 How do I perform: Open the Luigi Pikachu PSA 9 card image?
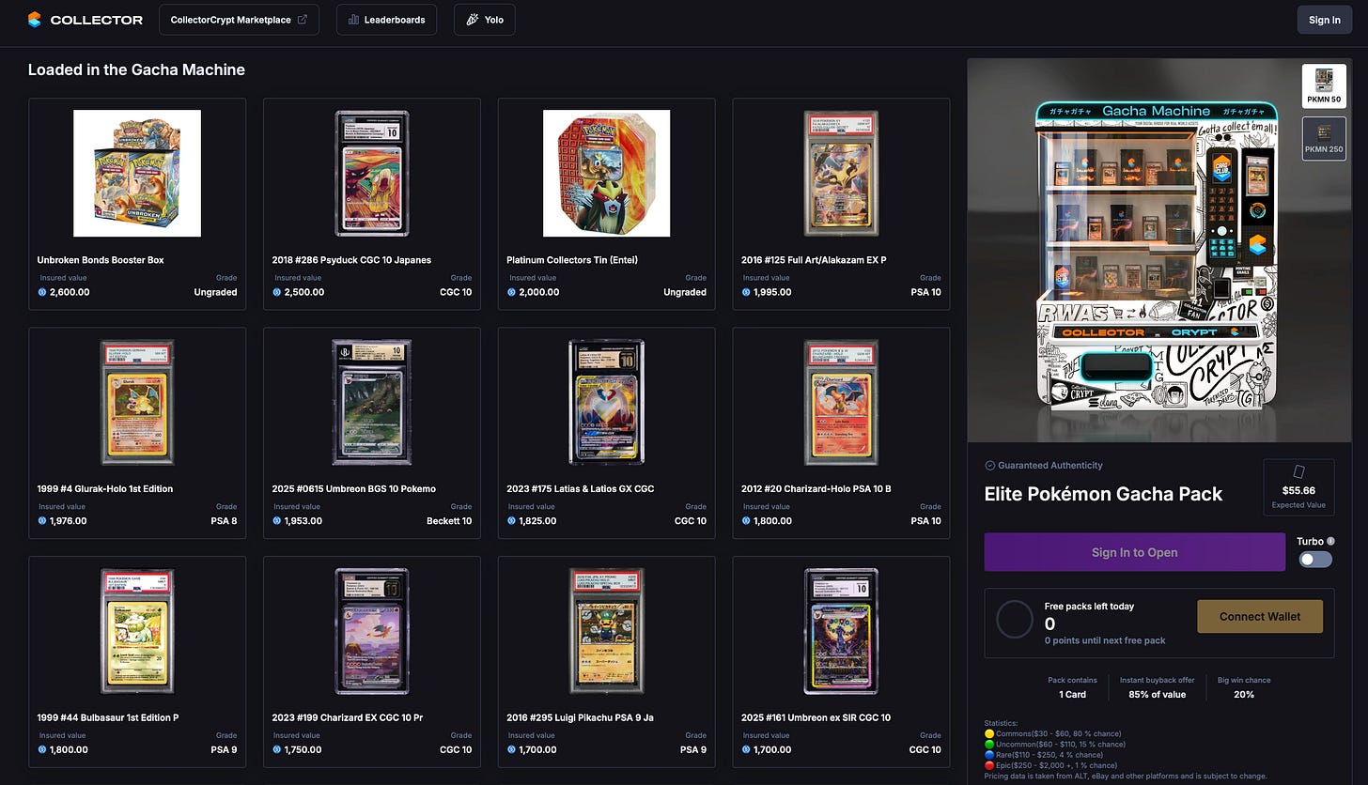tap(606, 631)
